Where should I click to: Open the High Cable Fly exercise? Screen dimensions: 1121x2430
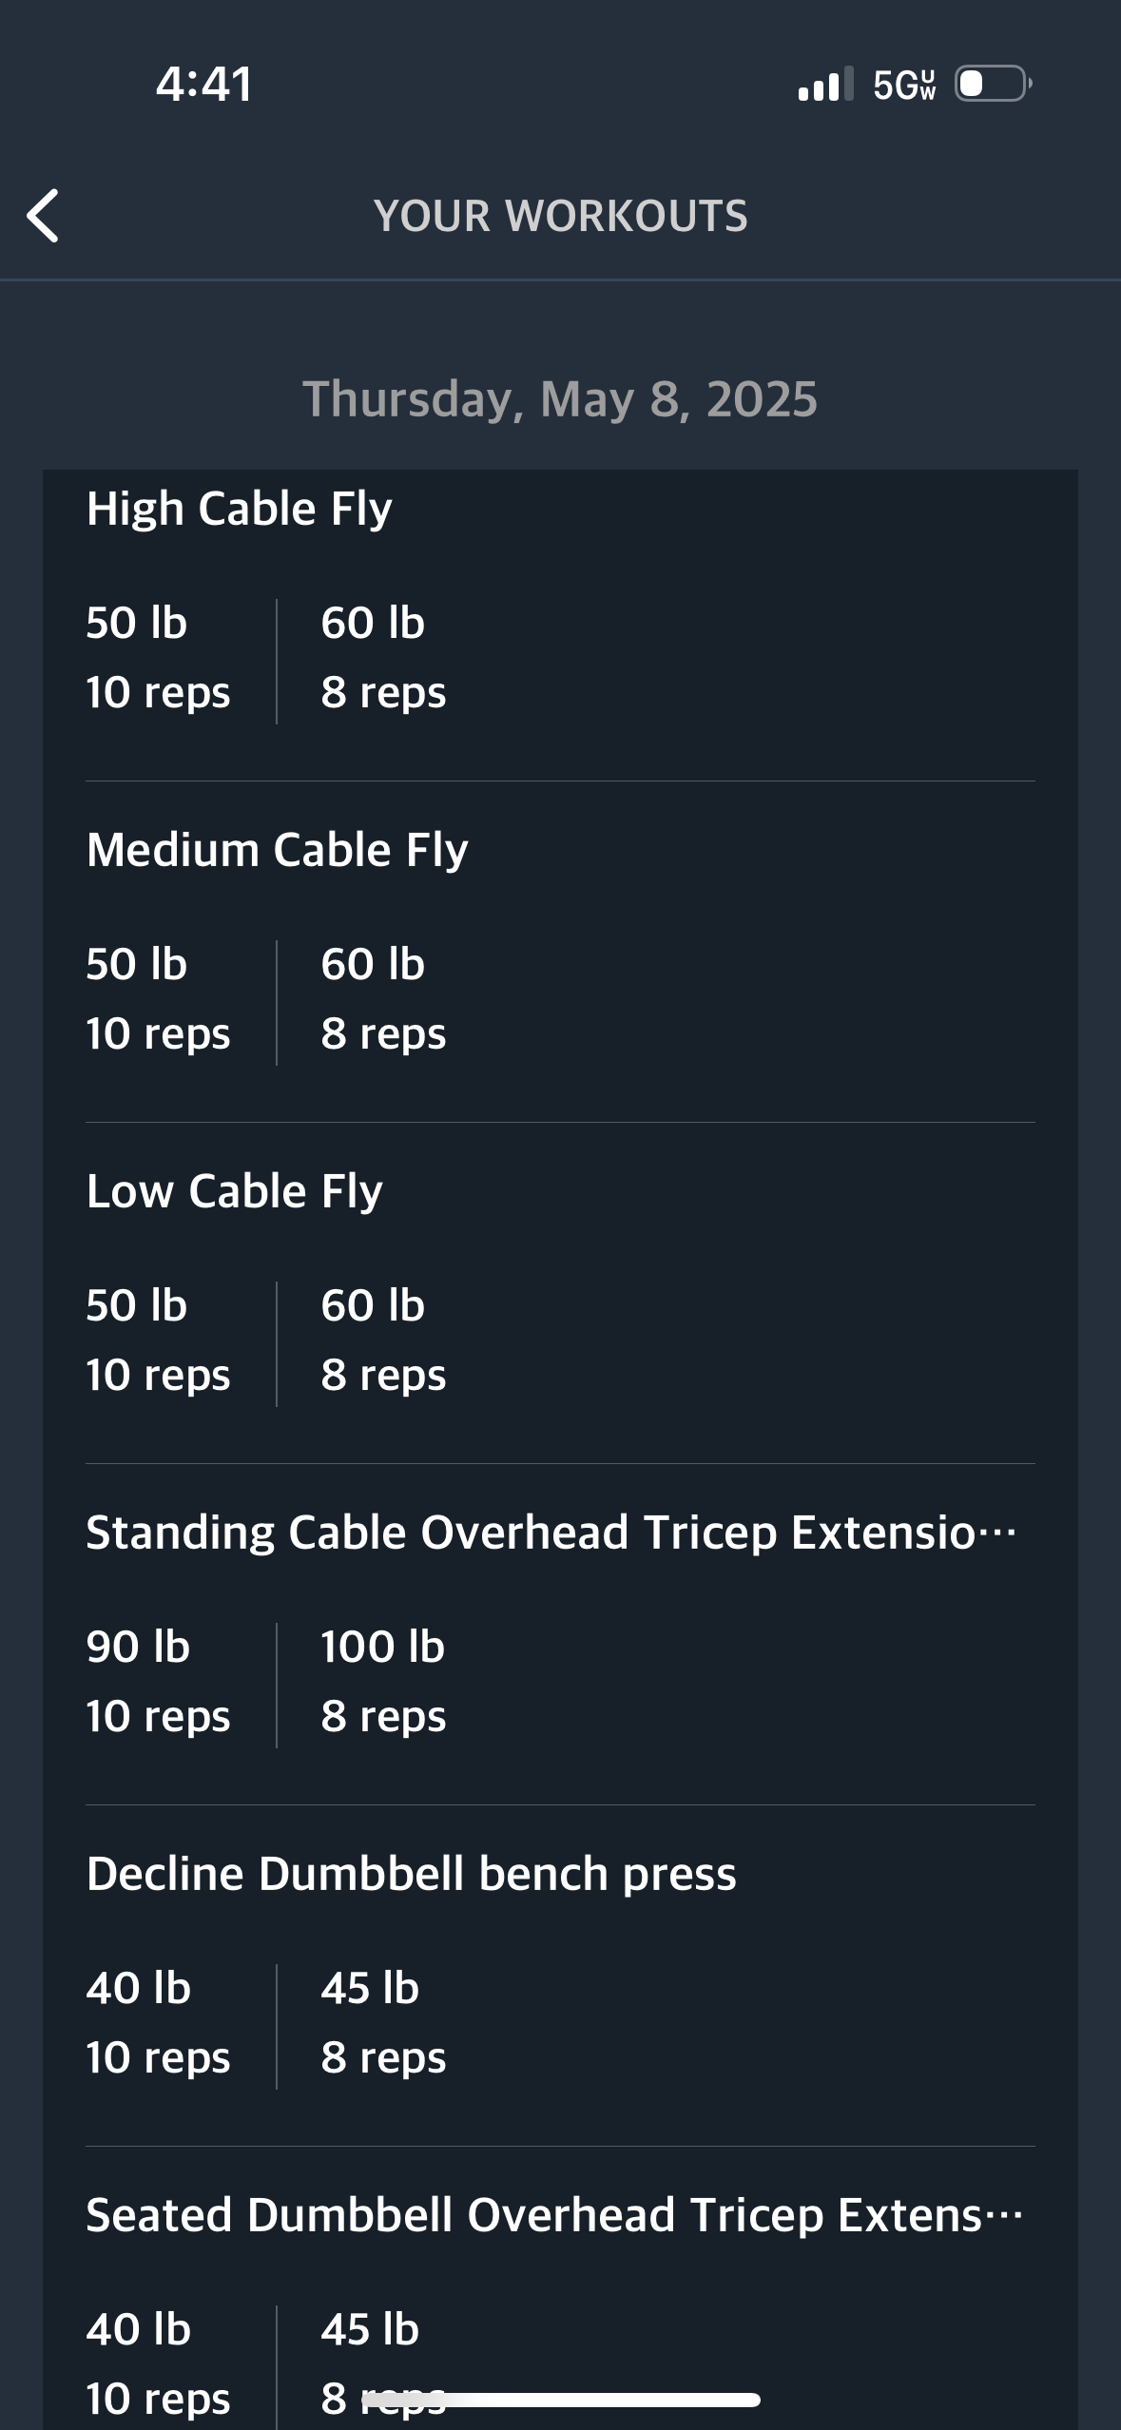point(240,510)
